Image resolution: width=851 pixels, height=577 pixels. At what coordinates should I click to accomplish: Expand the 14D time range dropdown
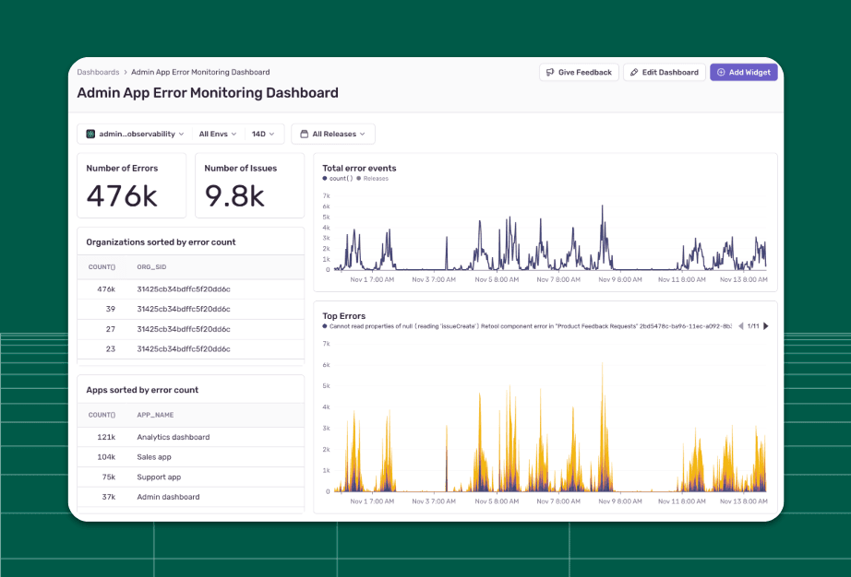click(262, 135)
